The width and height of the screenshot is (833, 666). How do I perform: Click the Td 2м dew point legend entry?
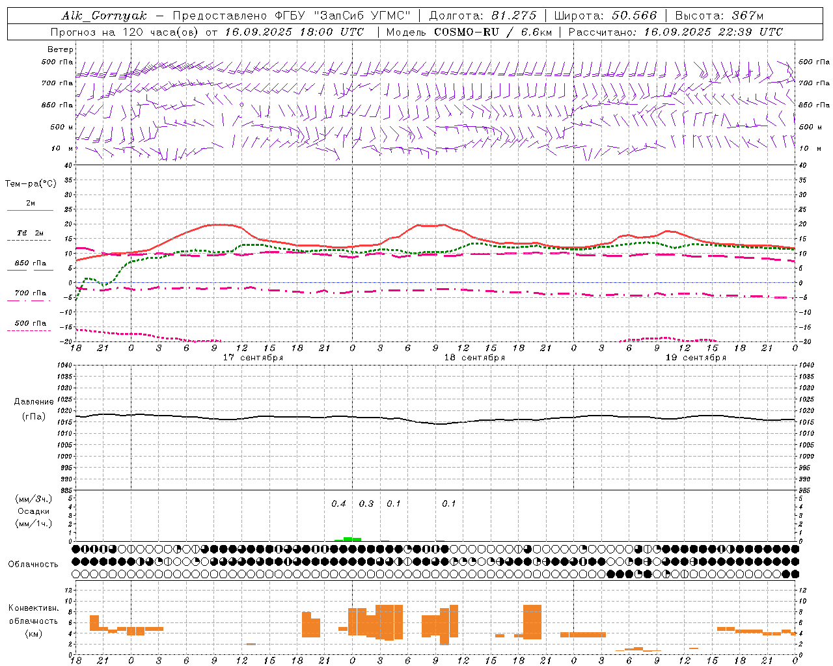[x=31, y=233]
